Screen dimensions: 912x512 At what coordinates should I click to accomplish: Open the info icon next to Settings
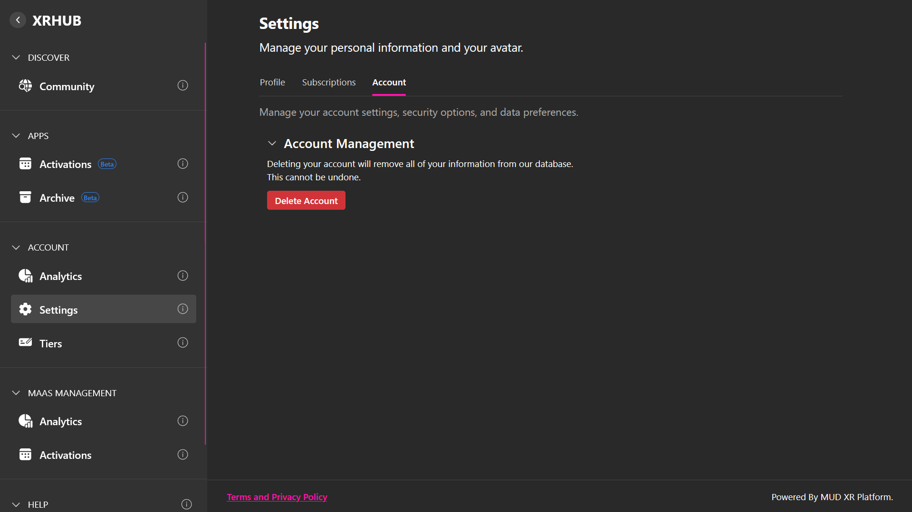tap(182, 308)
